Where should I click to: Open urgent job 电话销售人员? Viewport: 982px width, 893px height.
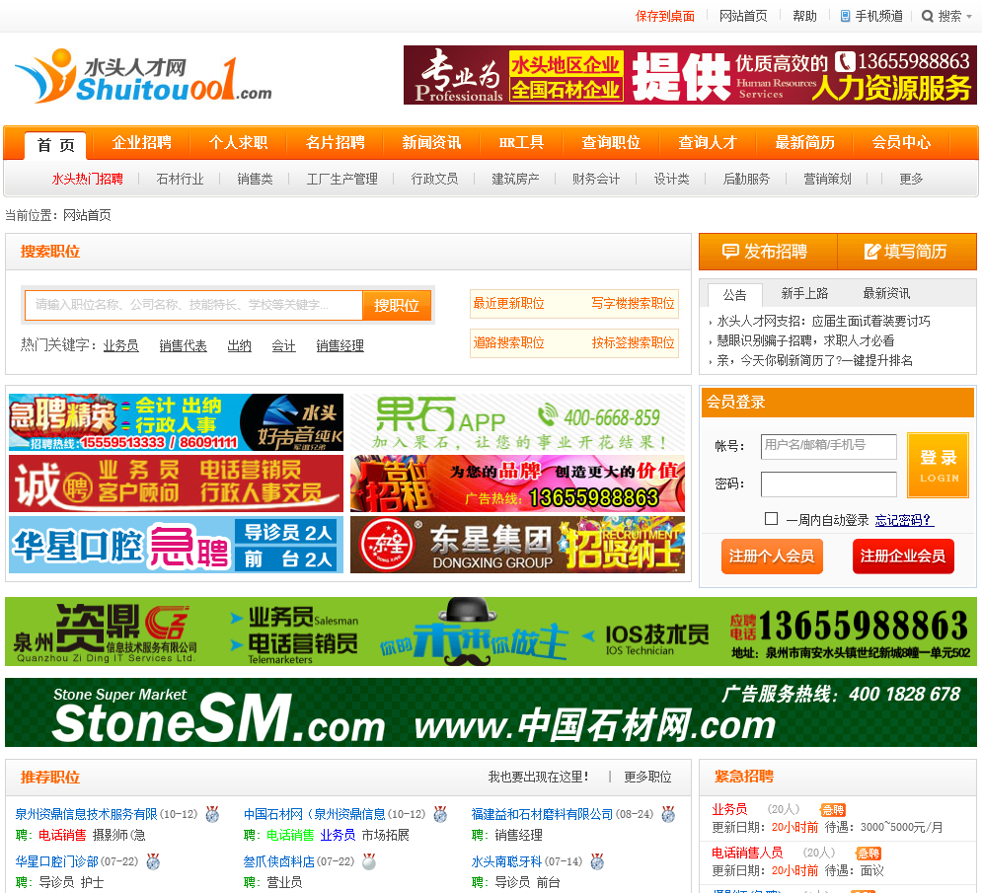click(x=747, y=853)
